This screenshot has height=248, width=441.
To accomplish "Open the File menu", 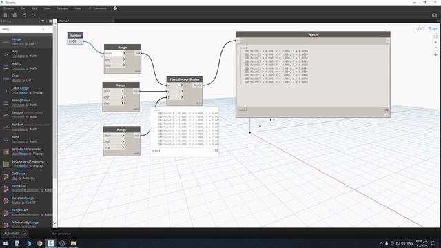I will (23, 8).
